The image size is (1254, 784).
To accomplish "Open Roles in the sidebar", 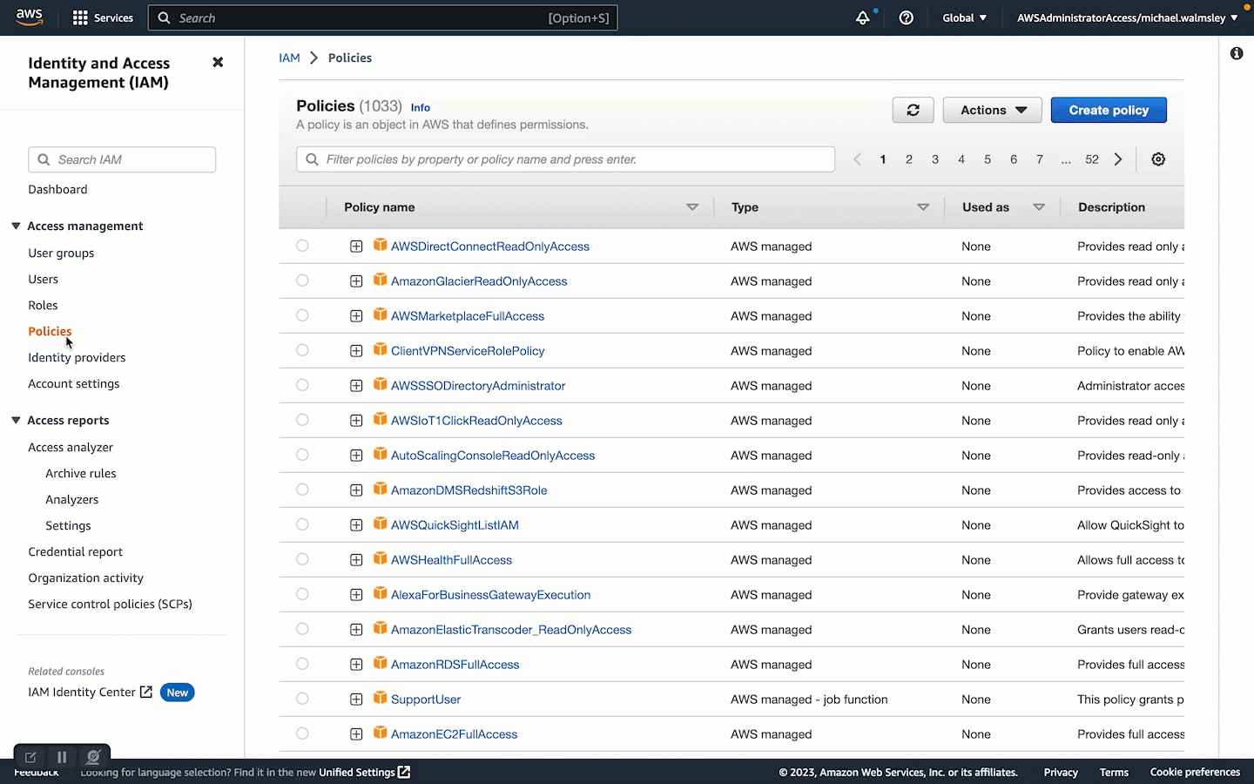I will 43,305.
